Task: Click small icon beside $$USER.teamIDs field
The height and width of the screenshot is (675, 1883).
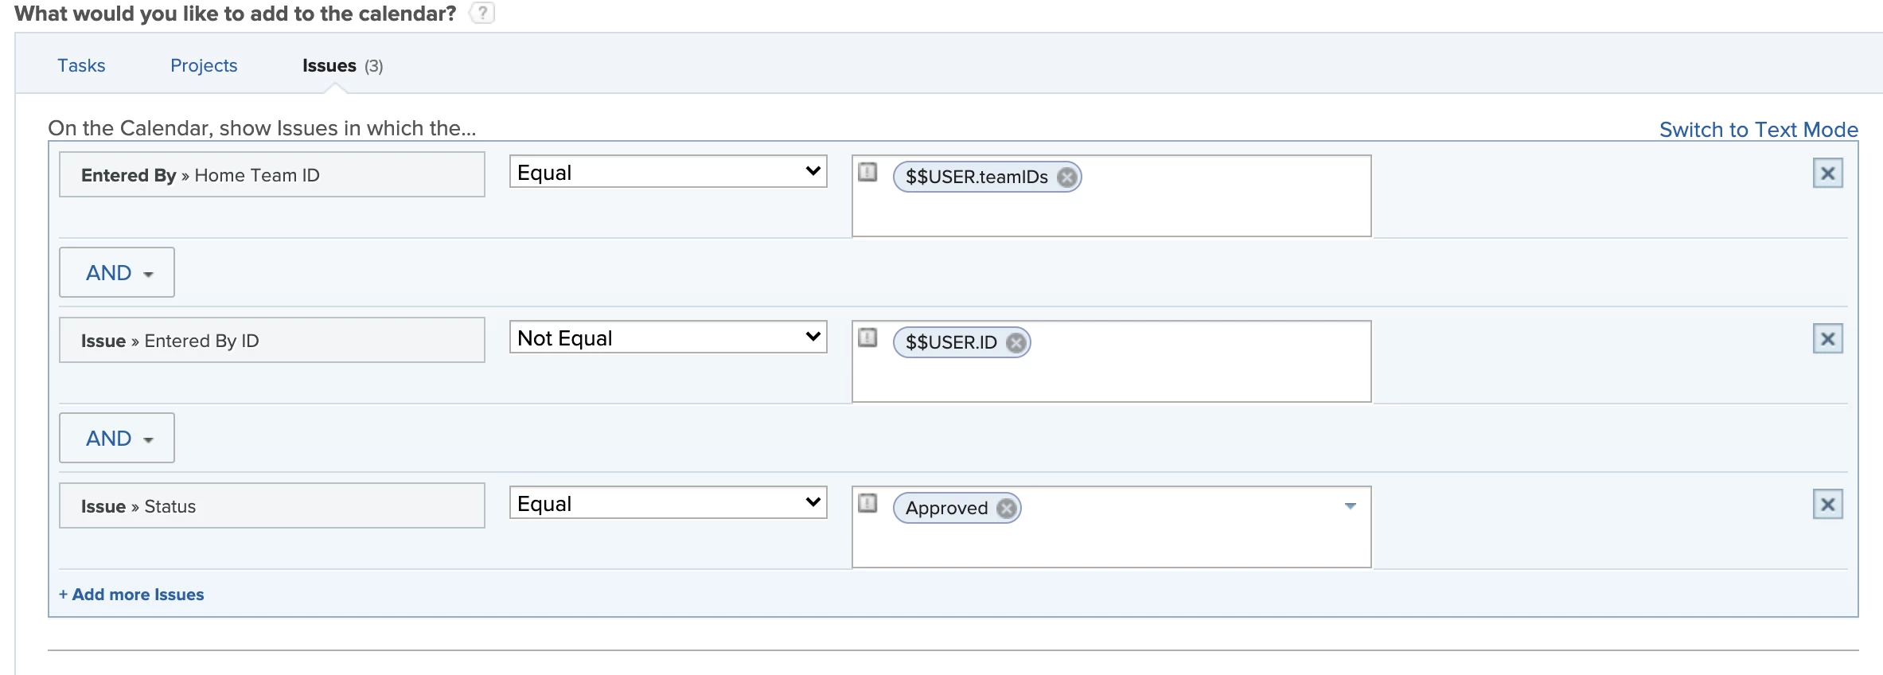Action: click(x=867, y=172)
